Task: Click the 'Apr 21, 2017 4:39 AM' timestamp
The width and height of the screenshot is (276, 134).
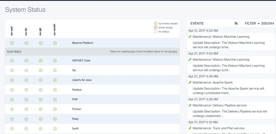Action: pyautogui.click(x=203, y=76)
